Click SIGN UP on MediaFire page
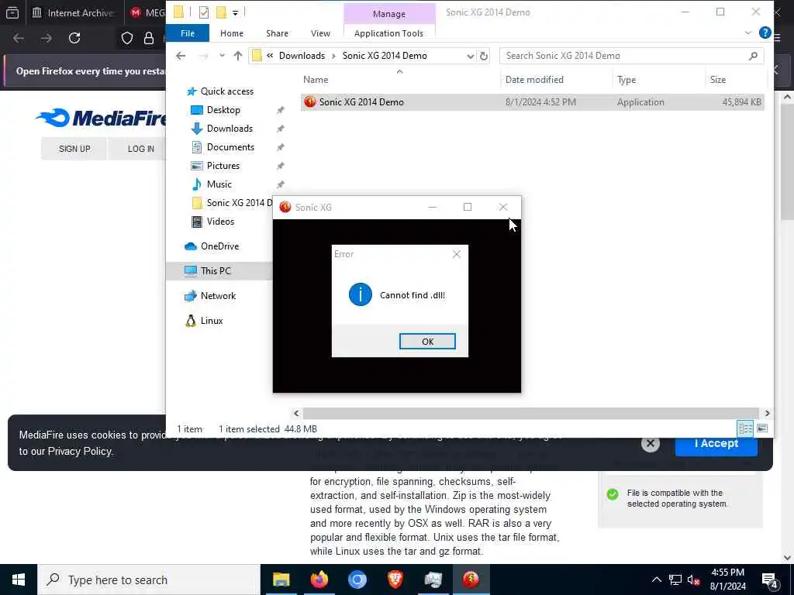The width and height of the screenshot is (794, 595). pyautogui.click(x=74, y=149)
